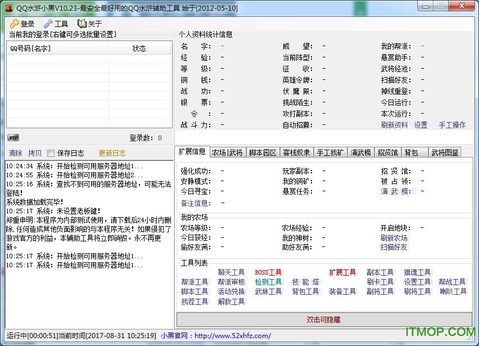Image resolution: width=479 pixels, height=346 pixels.
Task: Click the 手工操作 link
Action: click(x=452, y=125)
